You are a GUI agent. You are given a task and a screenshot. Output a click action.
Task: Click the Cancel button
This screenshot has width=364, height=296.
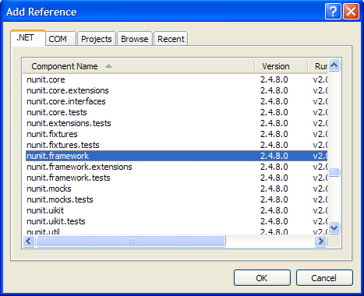[x=324, y=278]
